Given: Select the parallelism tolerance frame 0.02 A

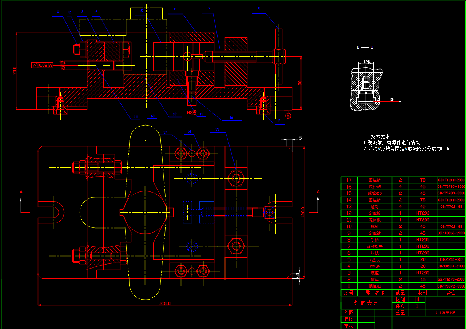Looking at the screenshot, I should point(42,65).
